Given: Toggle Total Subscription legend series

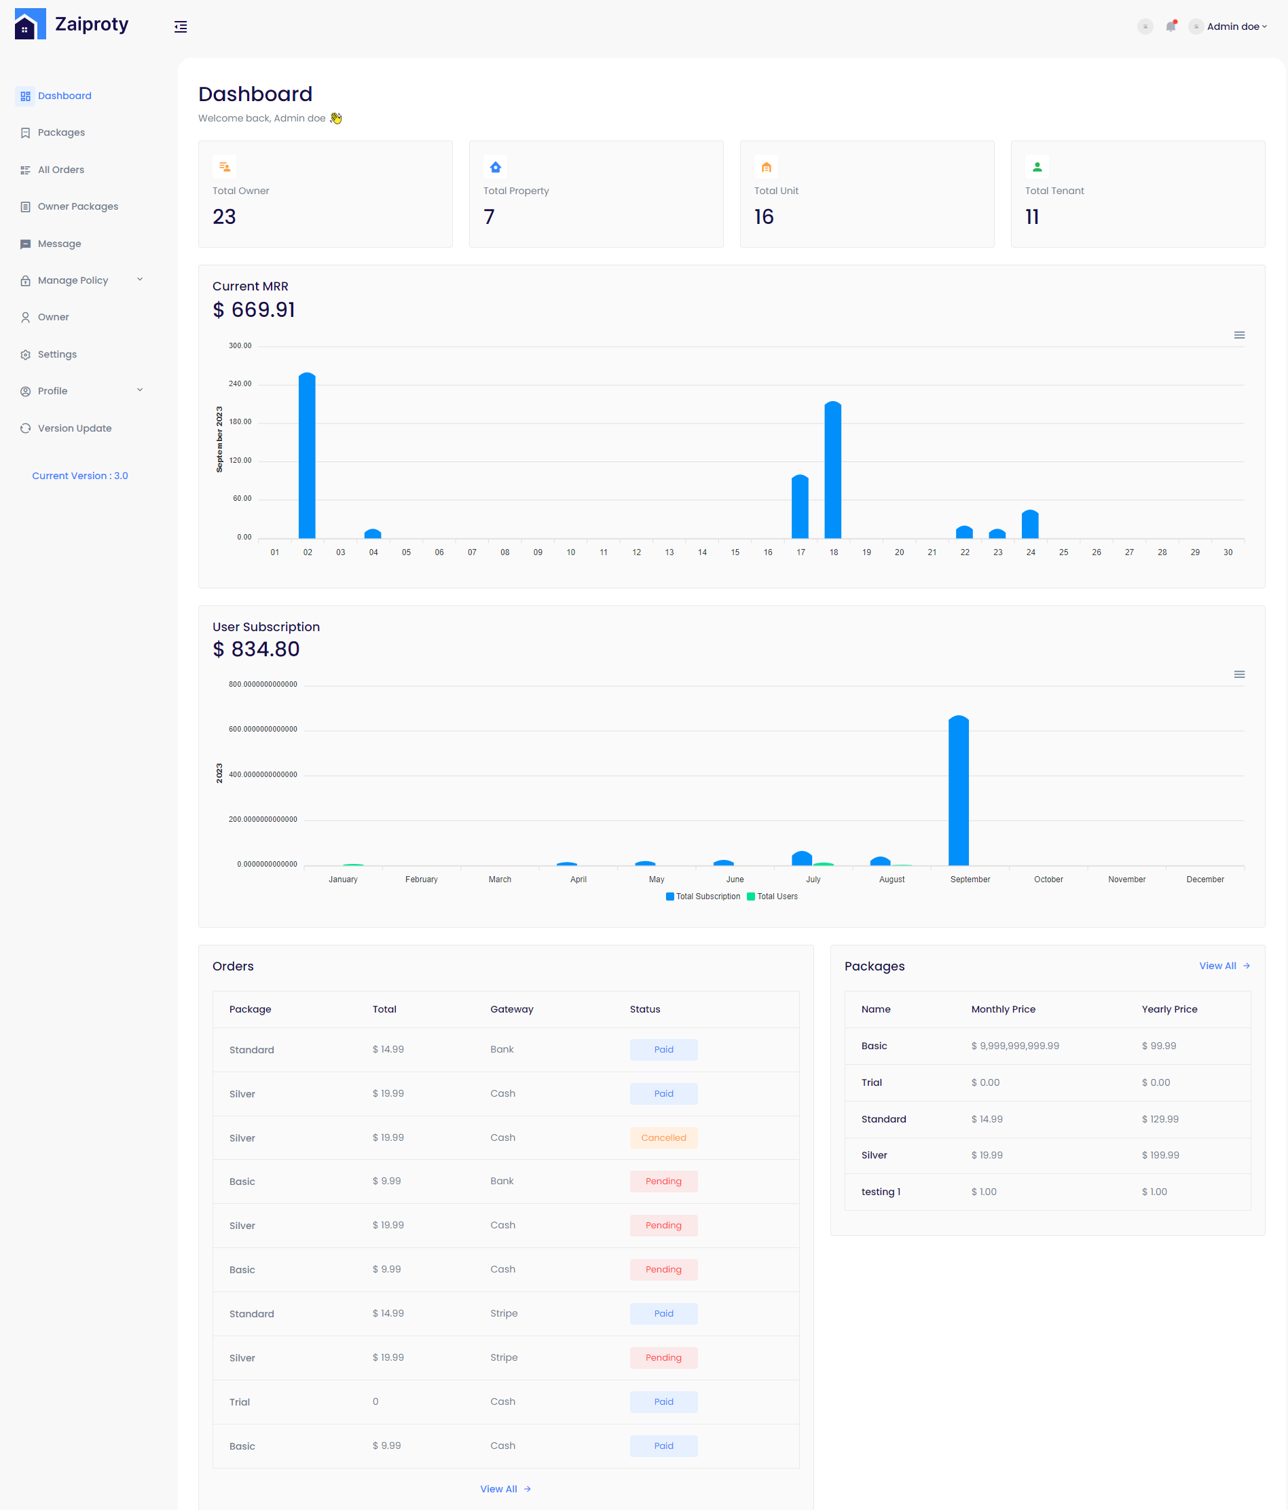Looking at the screenshot, I should click(703, 897).
